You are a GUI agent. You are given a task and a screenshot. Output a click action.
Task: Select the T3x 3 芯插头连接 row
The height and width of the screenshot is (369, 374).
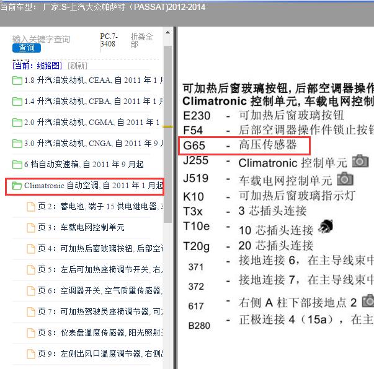click(x=245, y=211)
